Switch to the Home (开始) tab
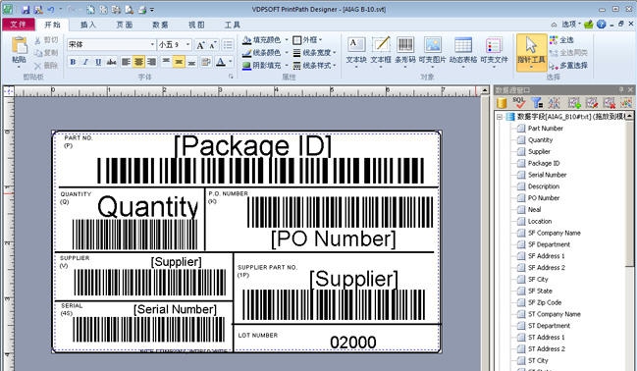 tap(52, 25)
